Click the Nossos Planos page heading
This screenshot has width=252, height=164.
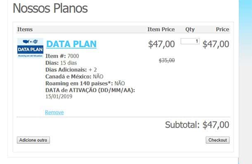[x=50, y=8]
